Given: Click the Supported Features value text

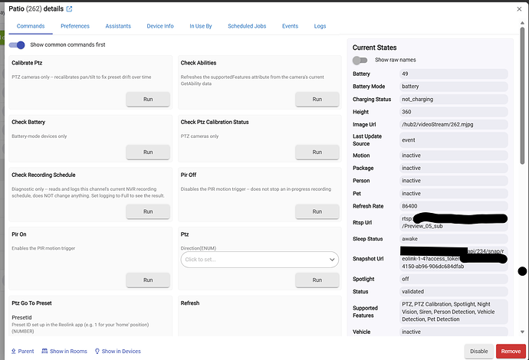Looking at the screenshot, I should pos(454,312).
